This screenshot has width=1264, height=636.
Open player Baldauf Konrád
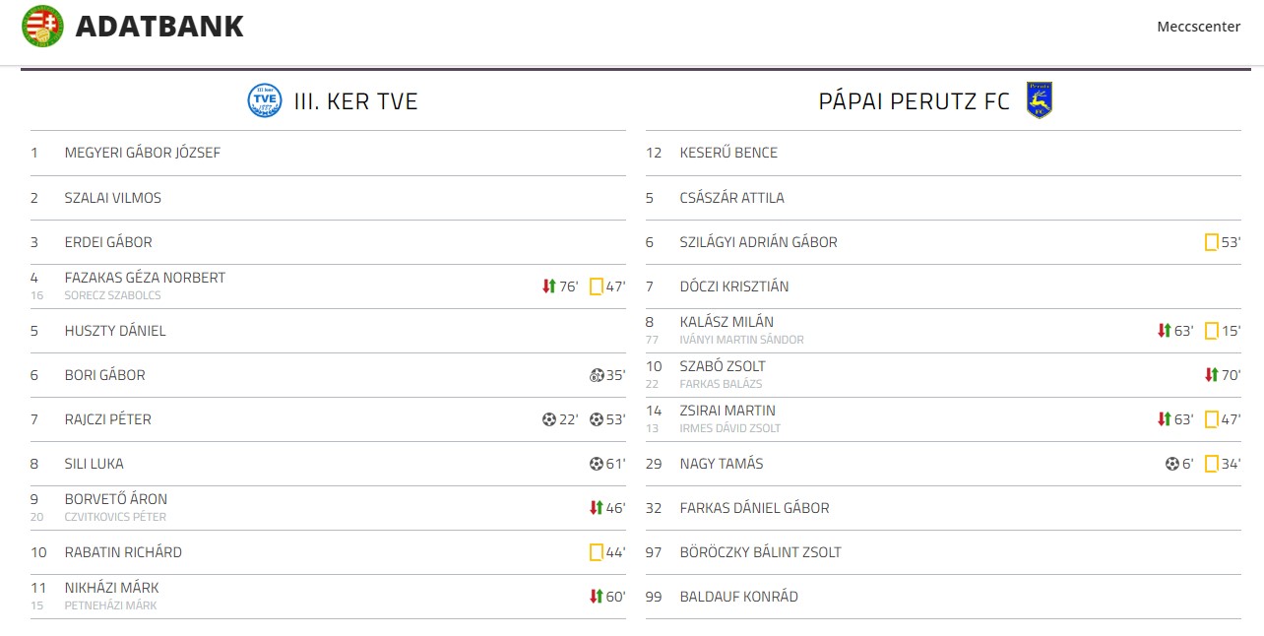click(x=738, y=597)
